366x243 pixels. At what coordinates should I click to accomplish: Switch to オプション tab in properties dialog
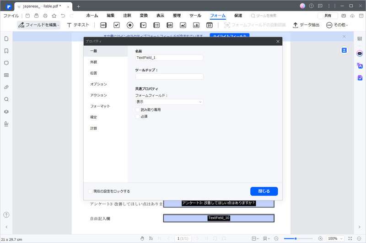[106, 84]
